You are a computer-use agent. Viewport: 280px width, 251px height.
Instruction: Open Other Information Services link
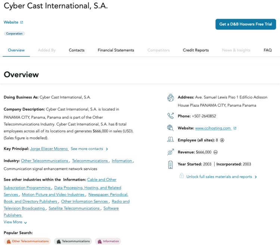(x=85, y=201)
